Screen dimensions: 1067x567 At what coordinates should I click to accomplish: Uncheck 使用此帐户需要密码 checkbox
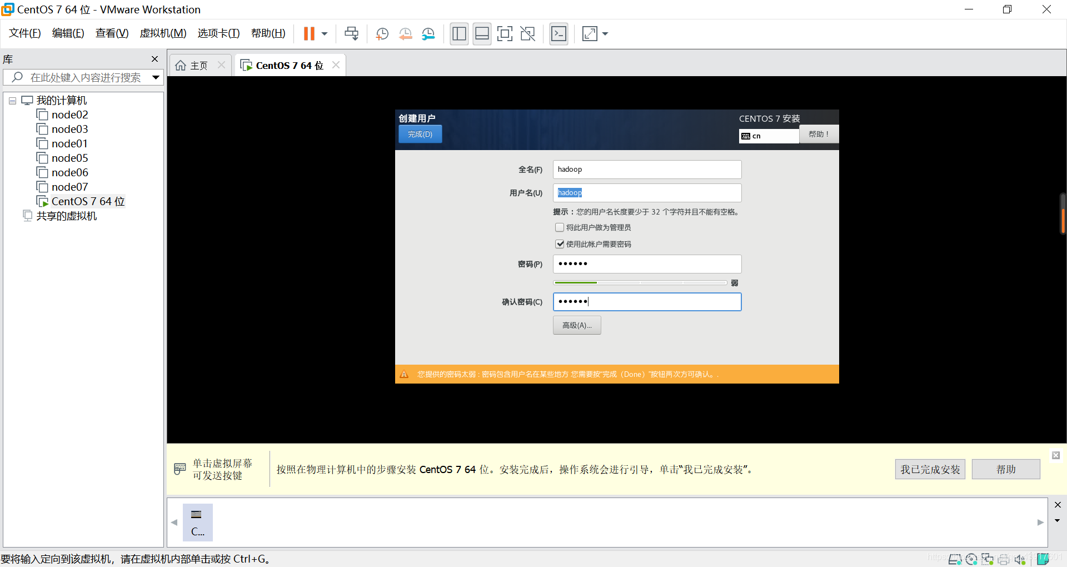pos(560,244)
